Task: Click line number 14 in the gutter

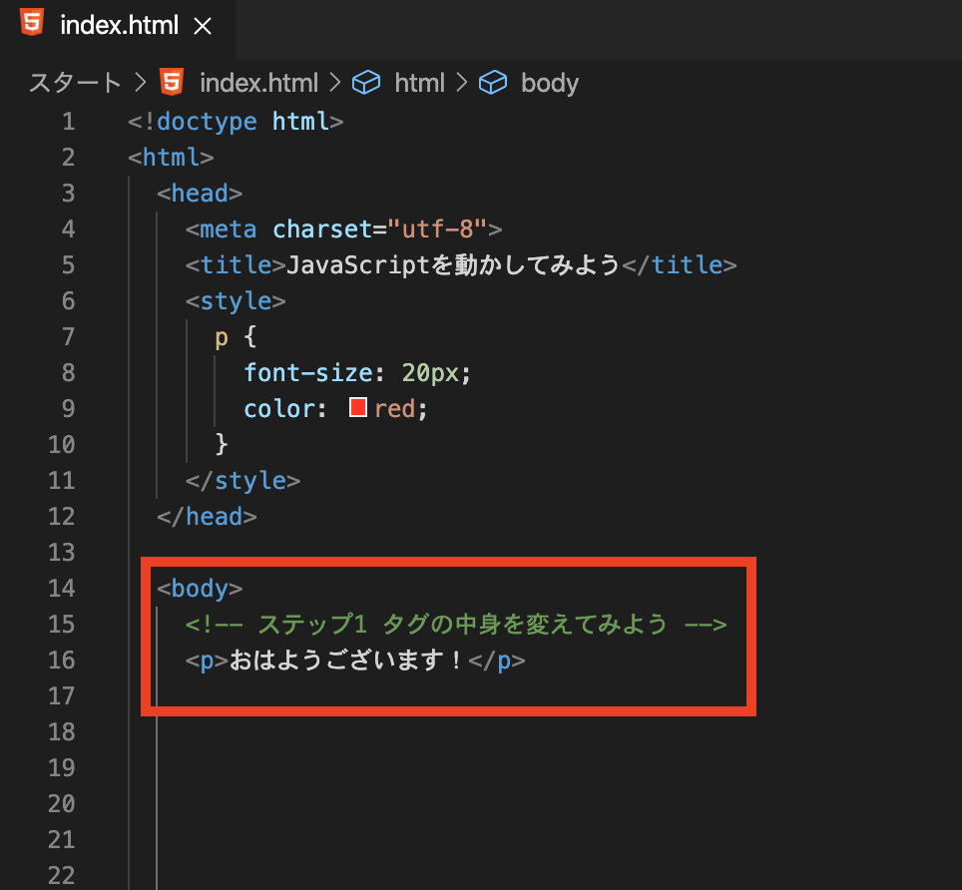Action: click(62, 589)
